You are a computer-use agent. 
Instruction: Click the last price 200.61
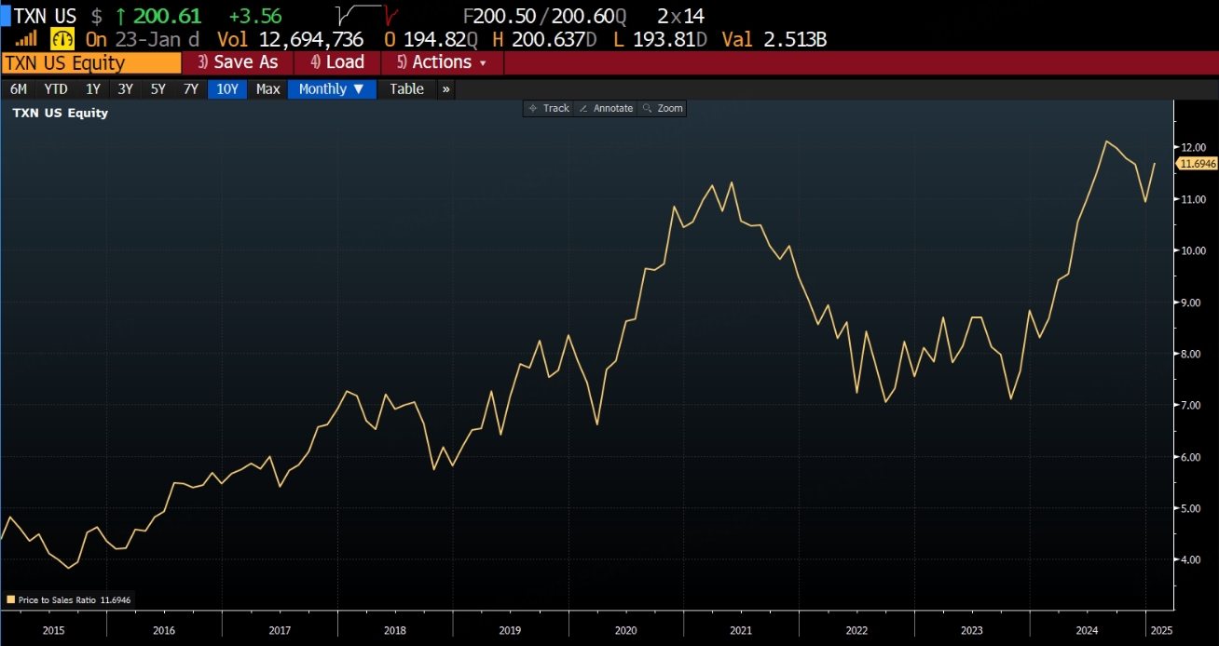[167, 17]
